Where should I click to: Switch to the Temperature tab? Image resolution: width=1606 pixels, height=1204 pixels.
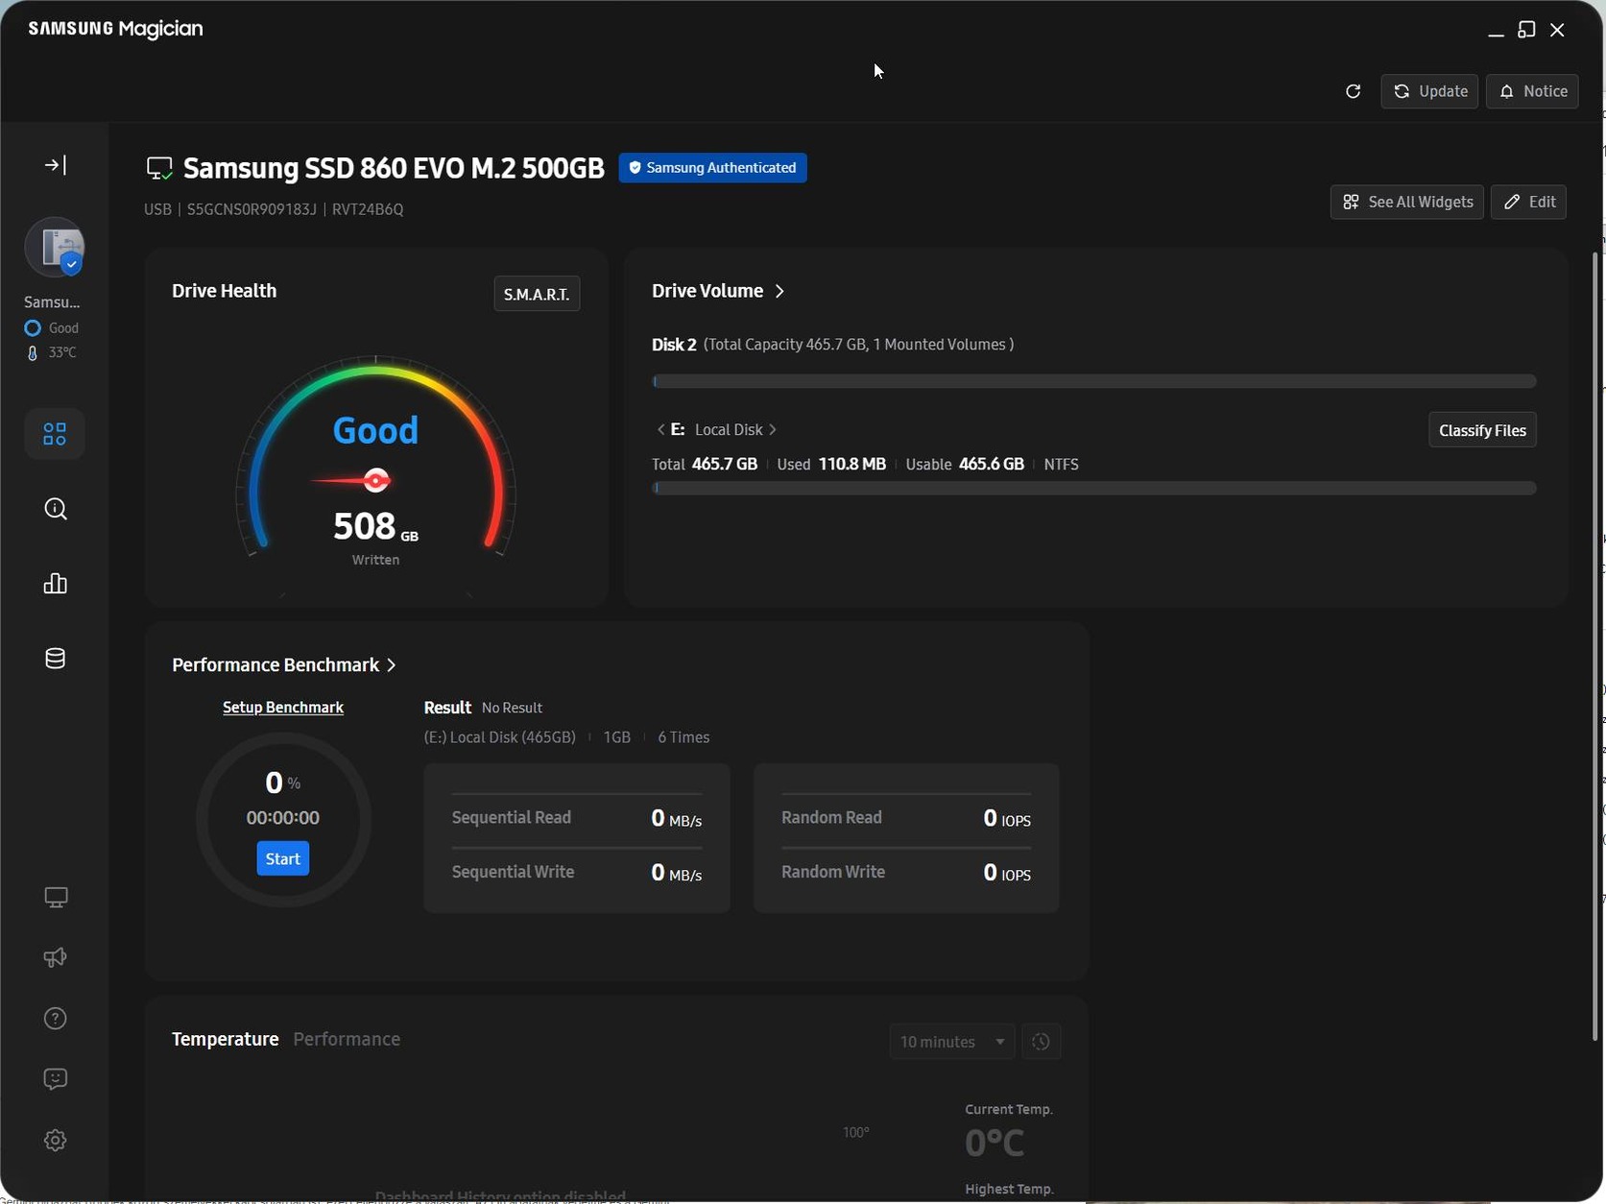(226, 1040)
